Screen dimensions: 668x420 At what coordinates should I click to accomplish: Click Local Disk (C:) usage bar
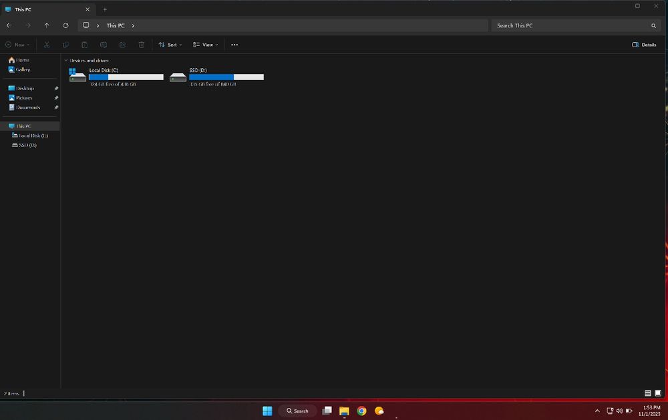(x=126, y=77)
